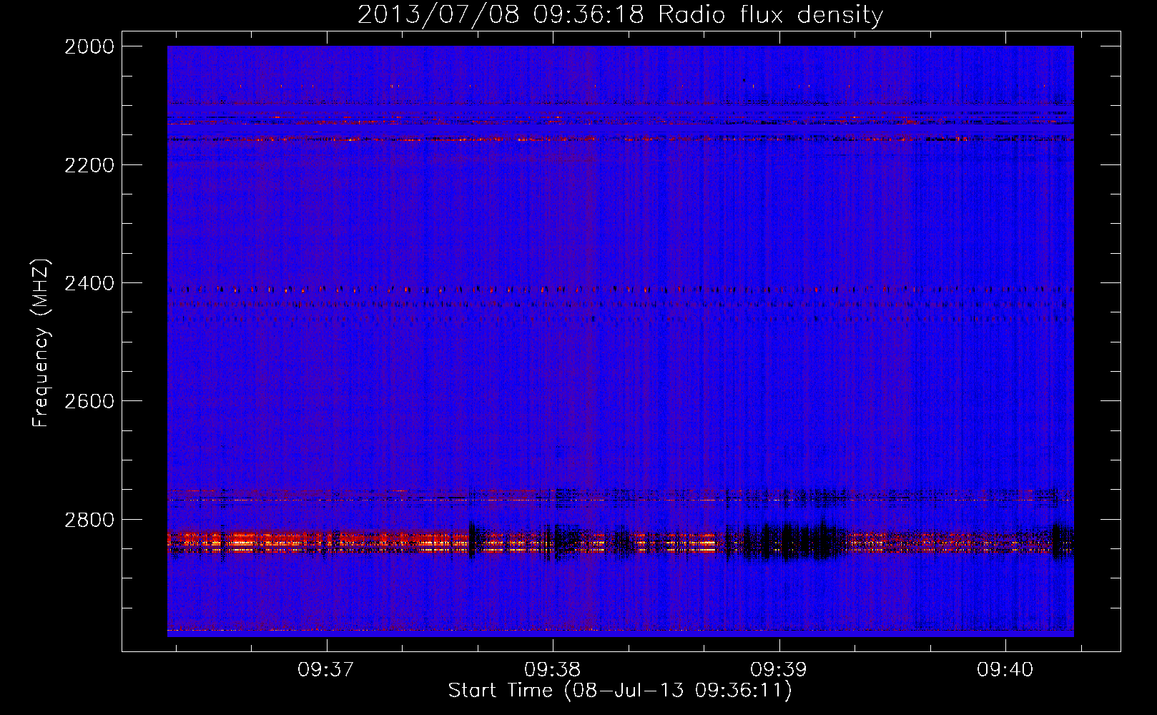Click the '09:37' time axis label
The width and height of the screenshot is (1157, 715).
tap(326, 670)
